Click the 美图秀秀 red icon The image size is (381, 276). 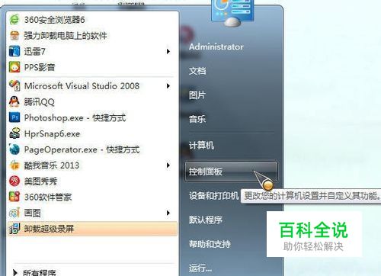click(14, 181)
